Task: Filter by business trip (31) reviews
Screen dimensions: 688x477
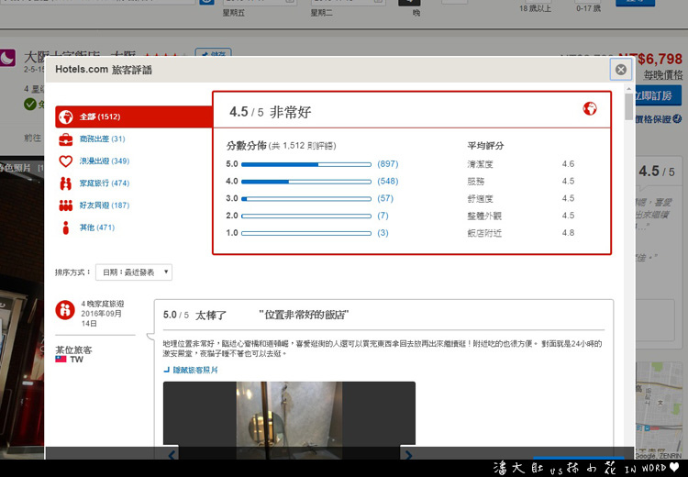Action: (x=102, y=139)
